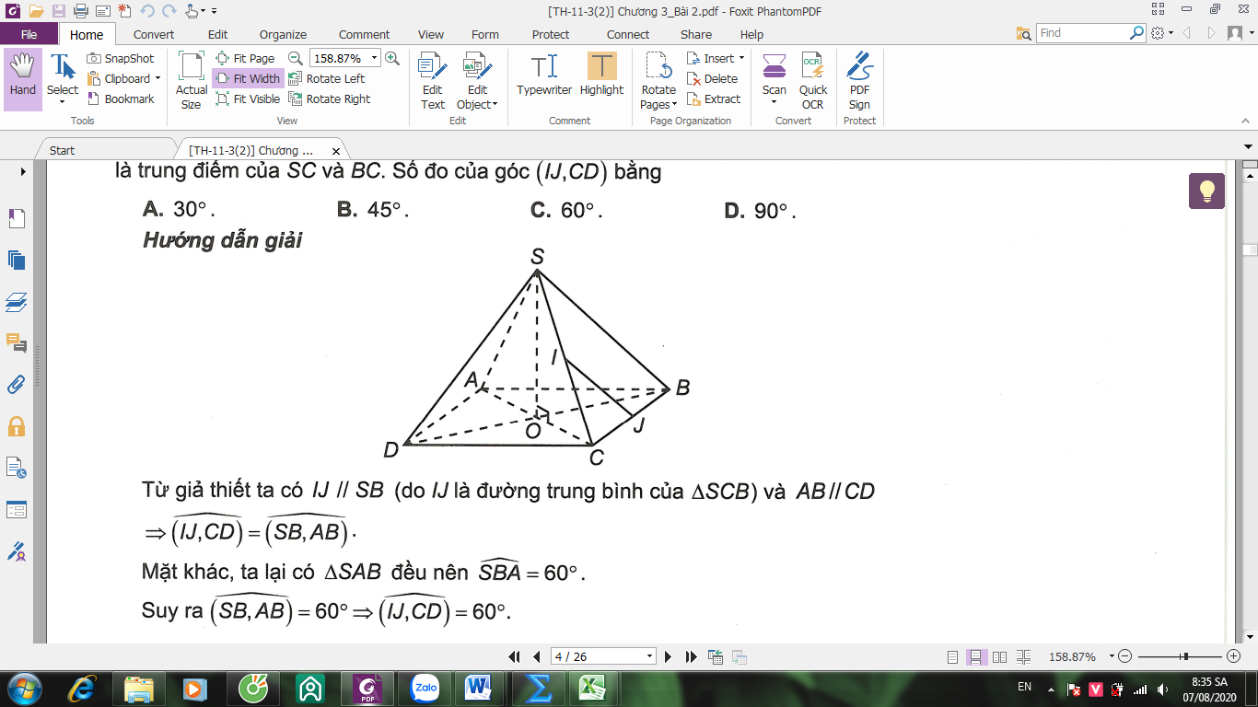Image resolution: width=1258 pixels, height=707 pixels.
Task: Click the status bar zoom out minus button
Action: click(x=1124, y=656)
